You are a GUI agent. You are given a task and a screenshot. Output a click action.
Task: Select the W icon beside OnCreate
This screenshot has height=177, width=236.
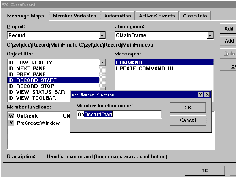(11, 116)
